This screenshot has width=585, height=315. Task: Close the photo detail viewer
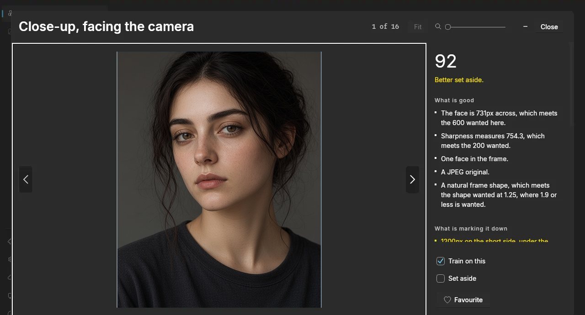point(549,27)
